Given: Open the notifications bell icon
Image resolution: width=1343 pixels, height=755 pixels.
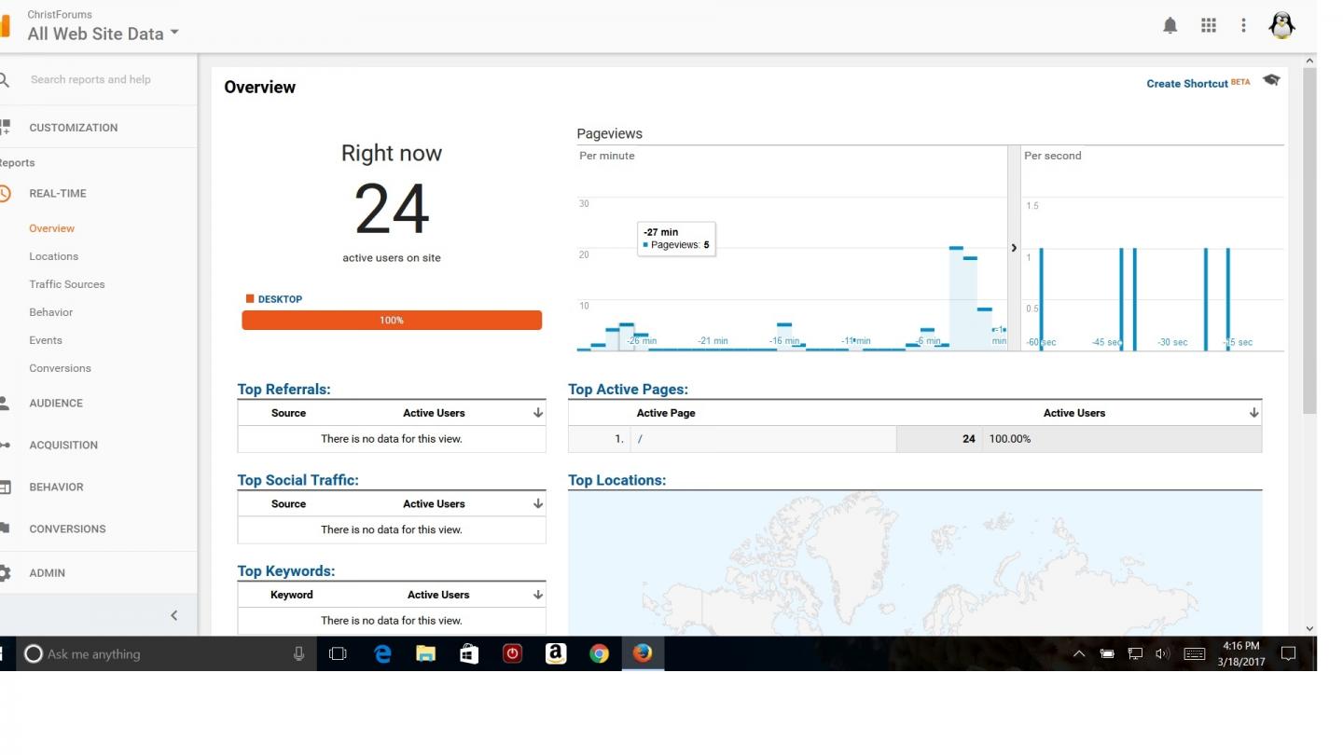Looking at the screenshot, I should point(1170,26).
